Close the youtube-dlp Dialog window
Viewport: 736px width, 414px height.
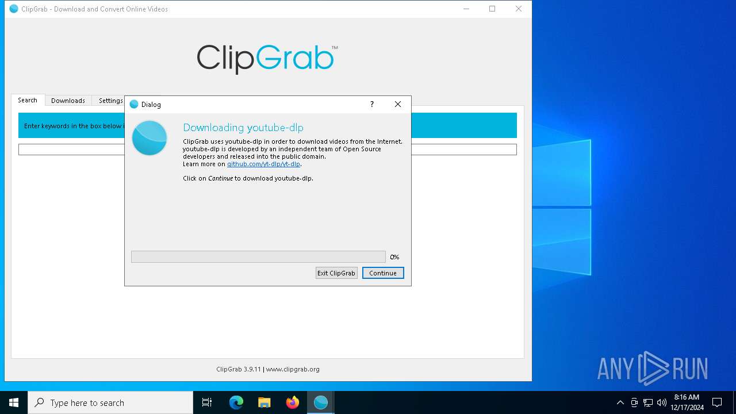coord(398,104)
